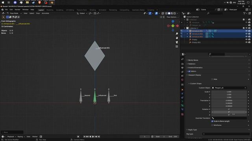Open the Pose Options dropdown
This screenshot has height=141, width=252.
(172, 17)
